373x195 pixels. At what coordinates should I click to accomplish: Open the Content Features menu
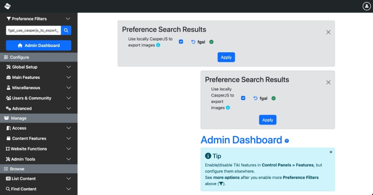(x=38, y=138)
